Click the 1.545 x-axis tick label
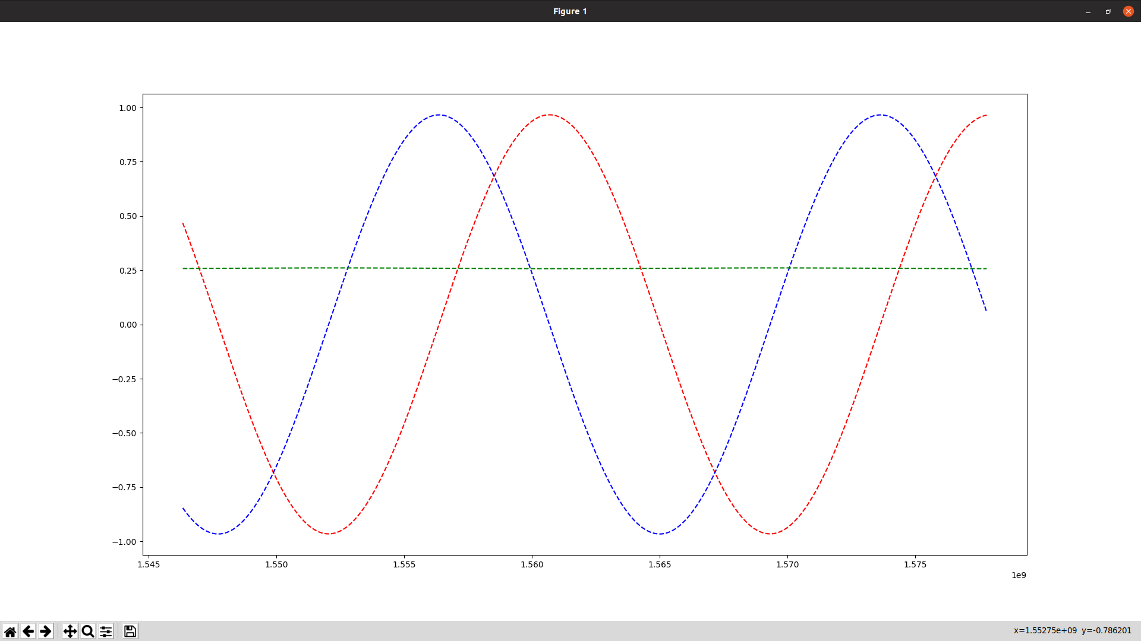1141x641 pixels. coord(149,564)
